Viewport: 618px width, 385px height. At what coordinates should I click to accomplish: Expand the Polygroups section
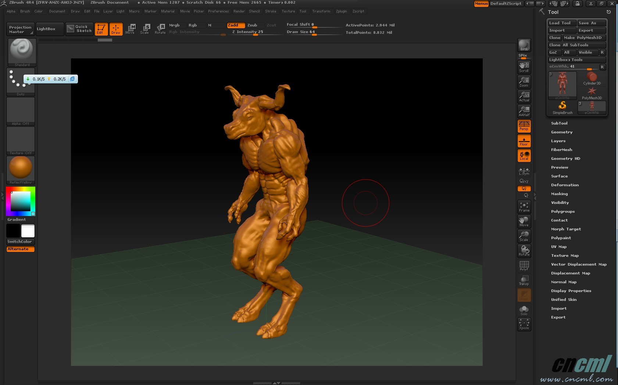pos(562,211)
